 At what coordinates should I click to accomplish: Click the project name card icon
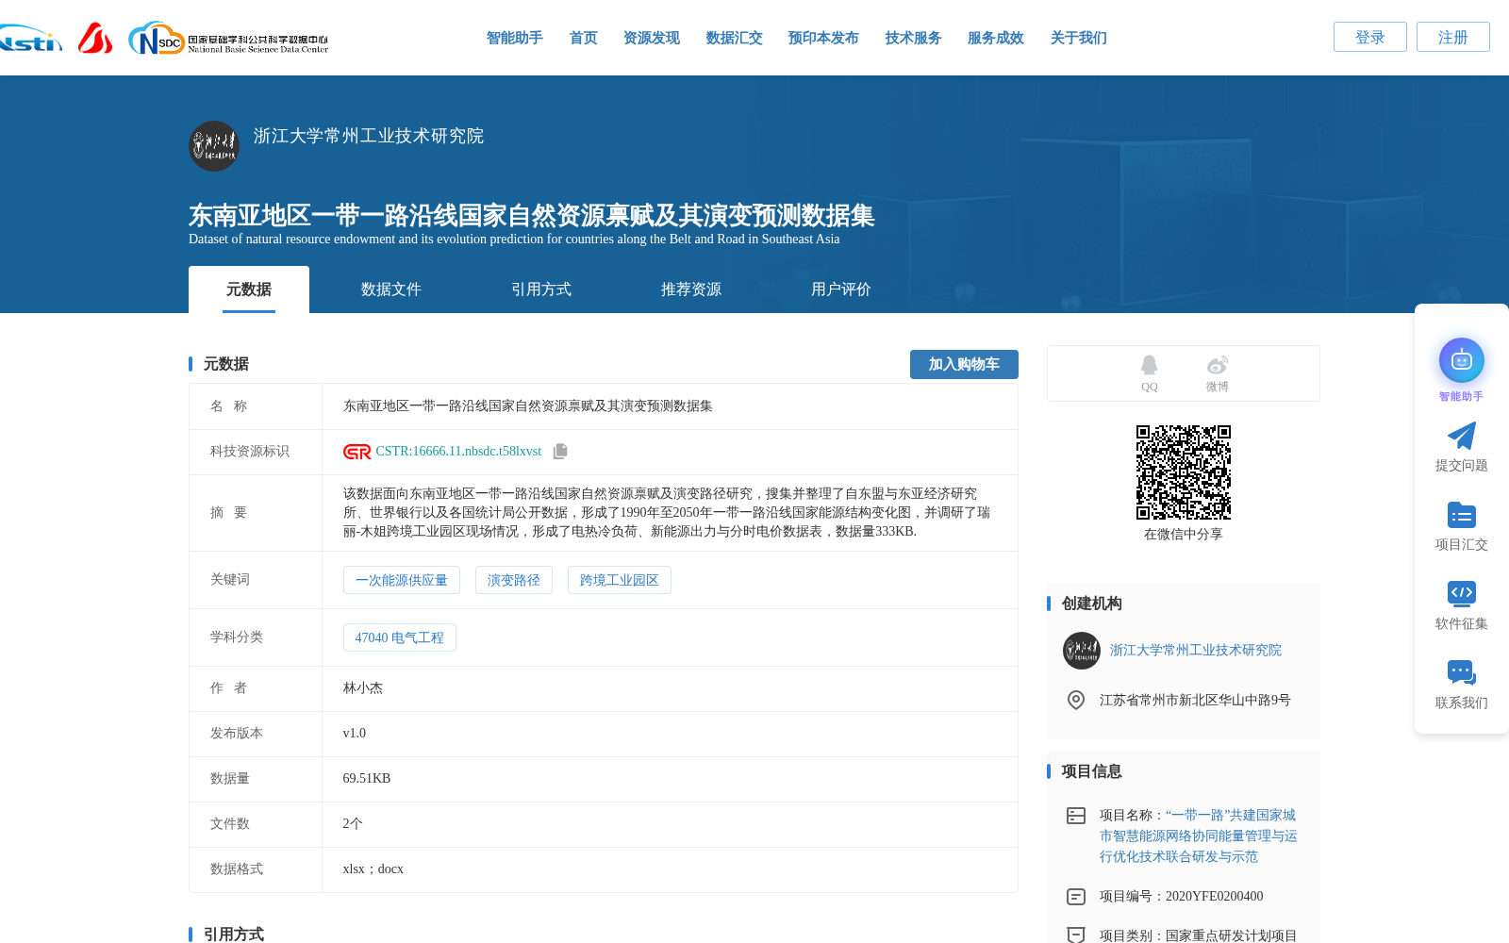point(1076,816)
